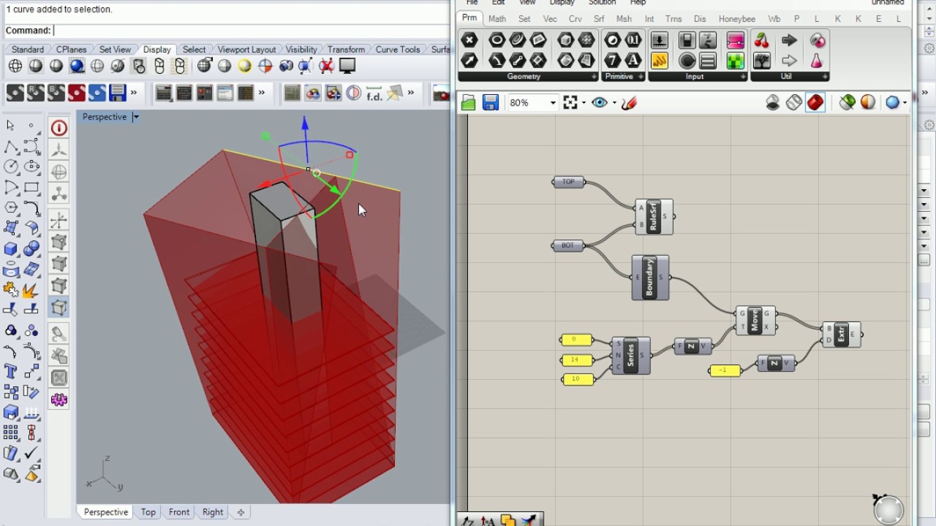Open the Grasshopper Solution menu
This screenshot has width=936, height=526.
click(602, 3)
